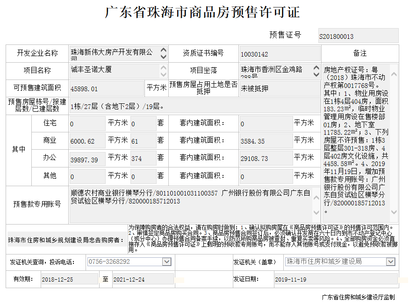
Task: Click the validity end date 2021-12-24
Action: tap(143, 279)
